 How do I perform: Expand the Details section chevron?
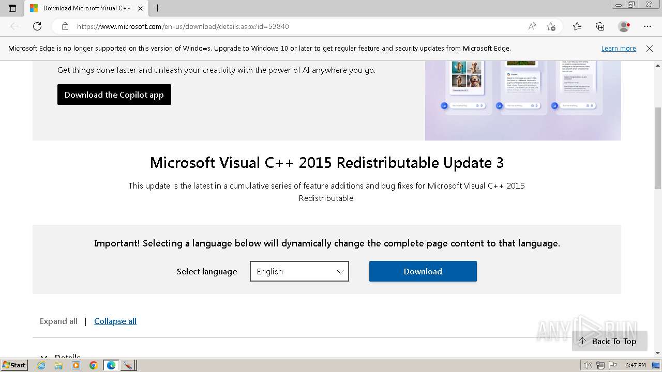click(x=44, y=357)
